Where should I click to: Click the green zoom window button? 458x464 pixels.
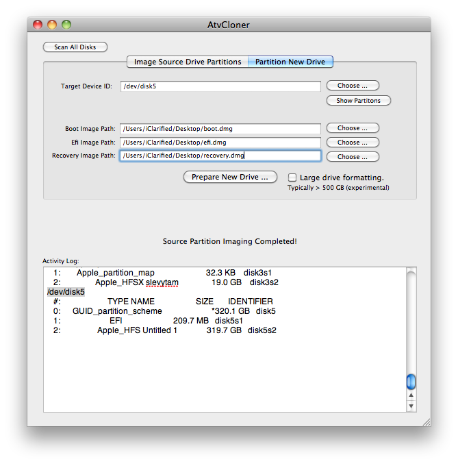pyautogui.click(x=66, y=25)
